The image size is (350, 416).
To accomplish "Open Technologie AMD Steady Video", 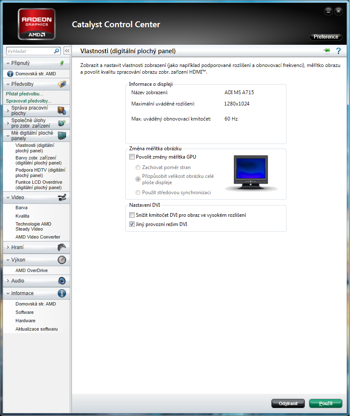I will (x=33, y=226).
